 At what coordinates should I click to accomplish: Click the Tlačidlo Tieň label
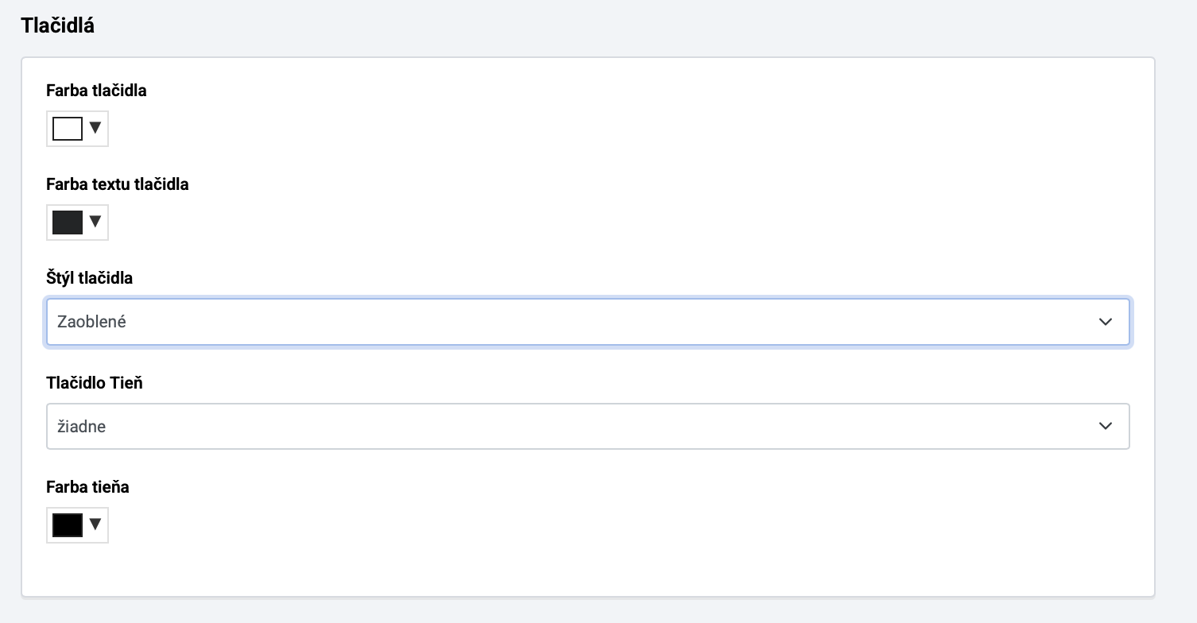pos(95,383)
